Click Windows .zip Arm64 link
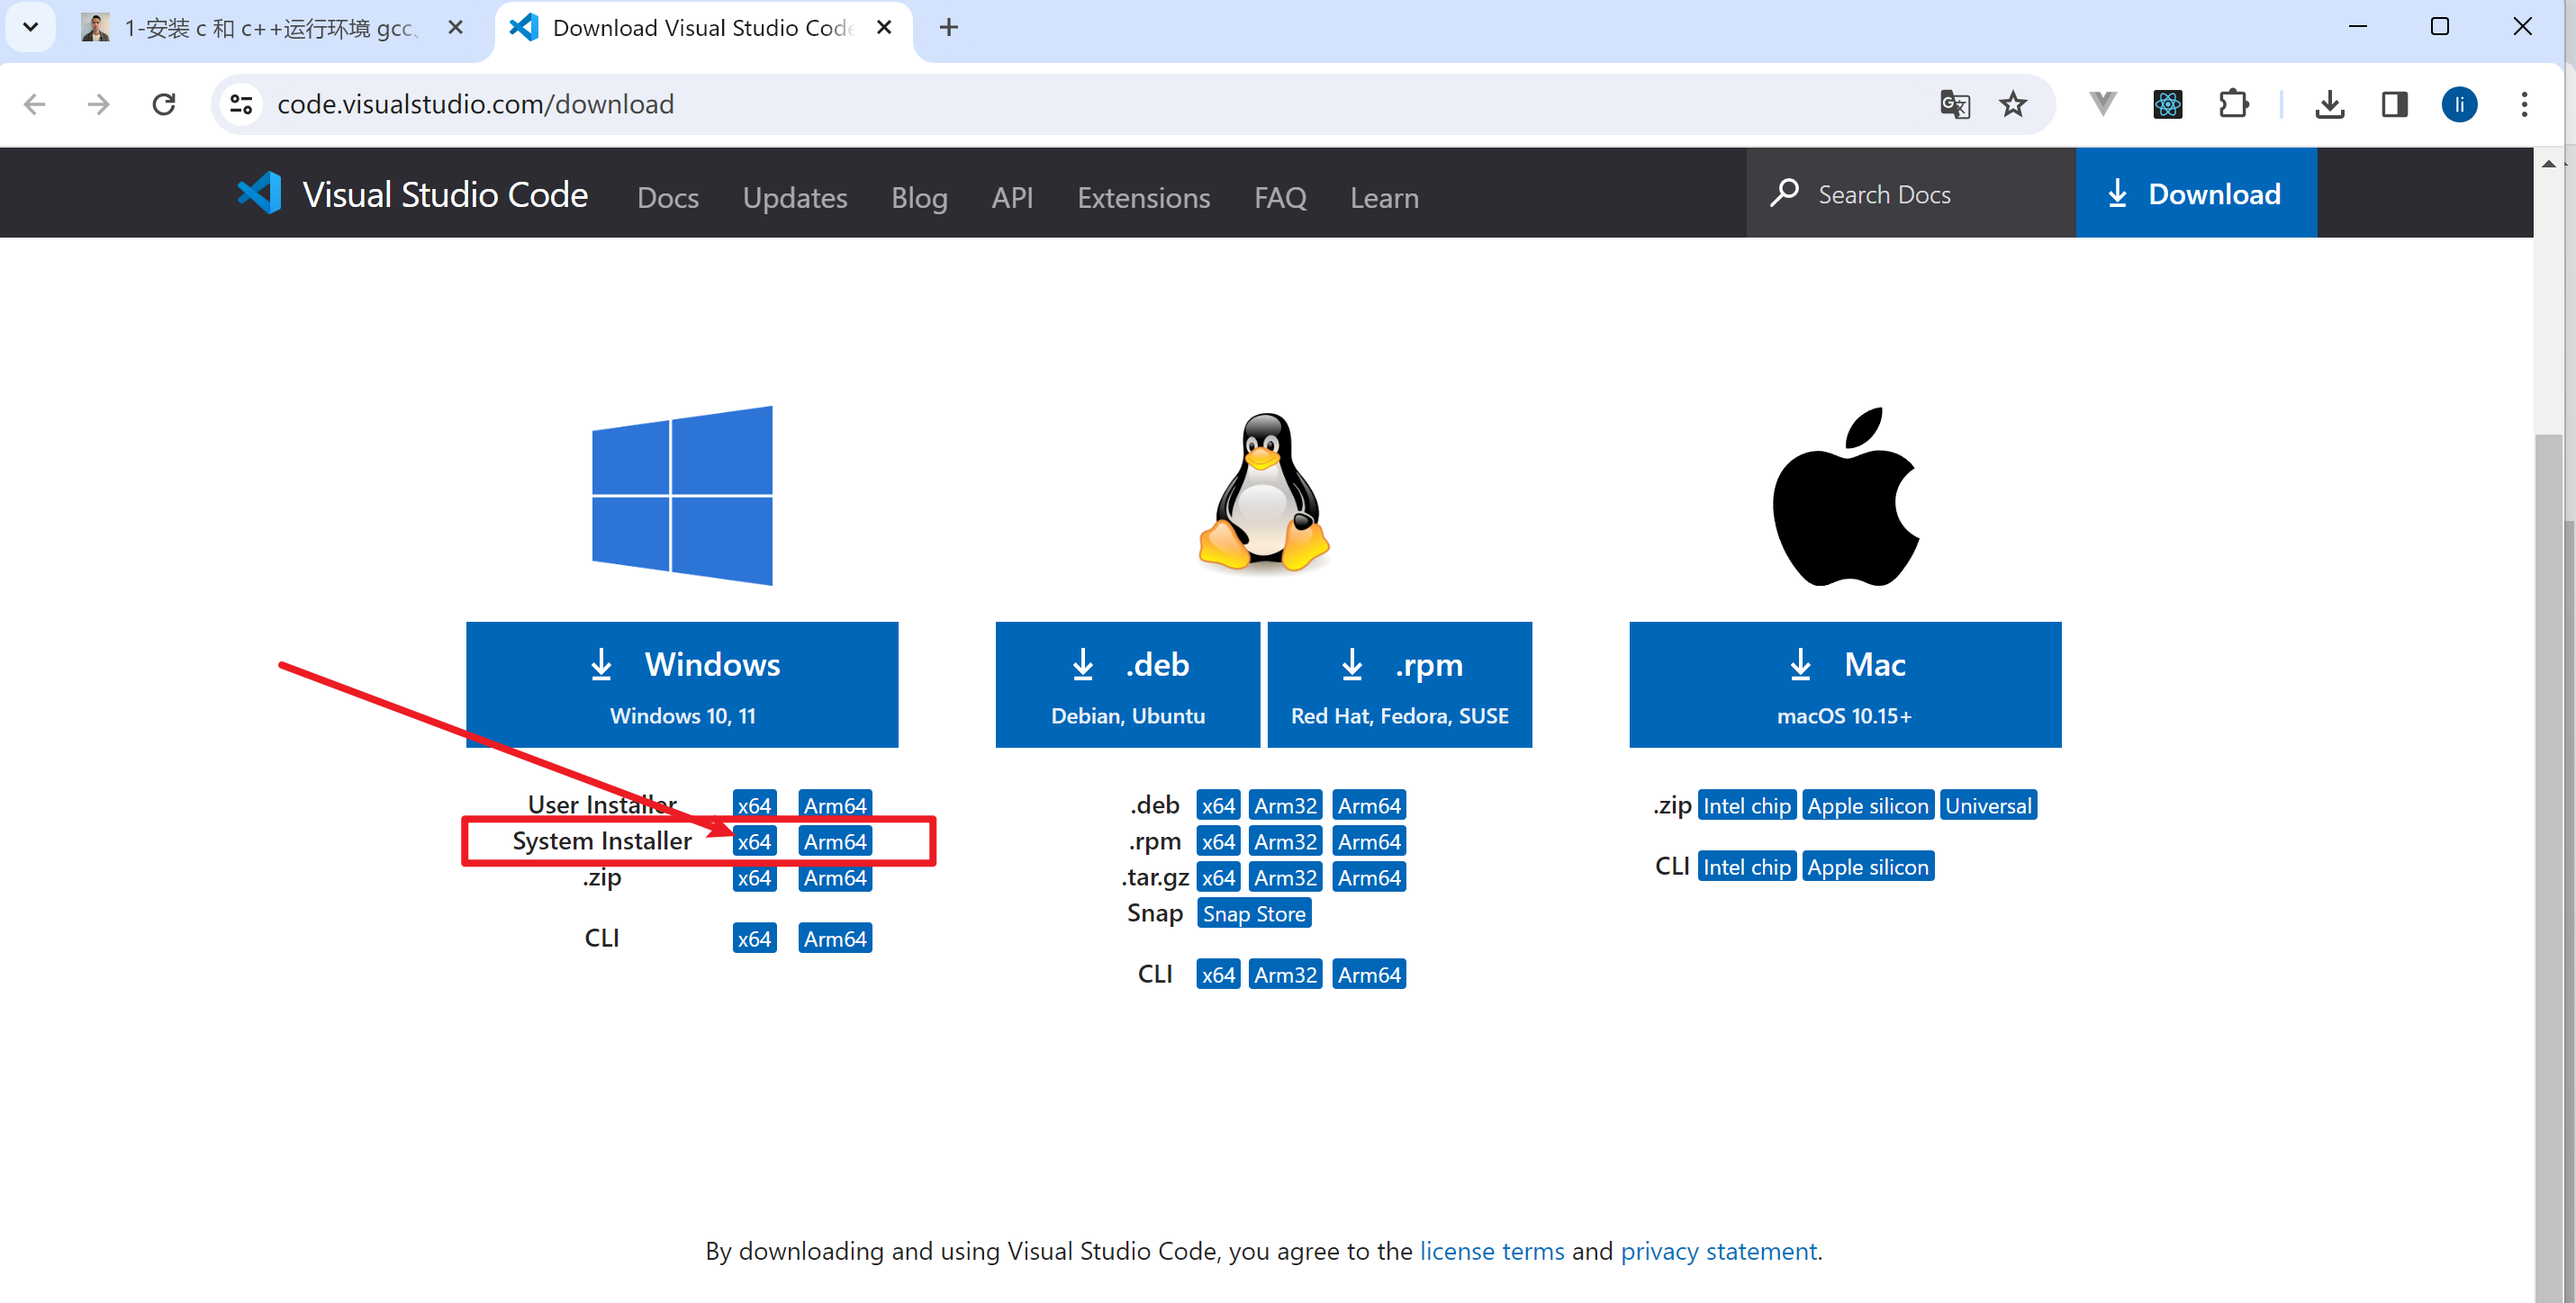Screen dimensions: 2576x1303 [835, 877]
